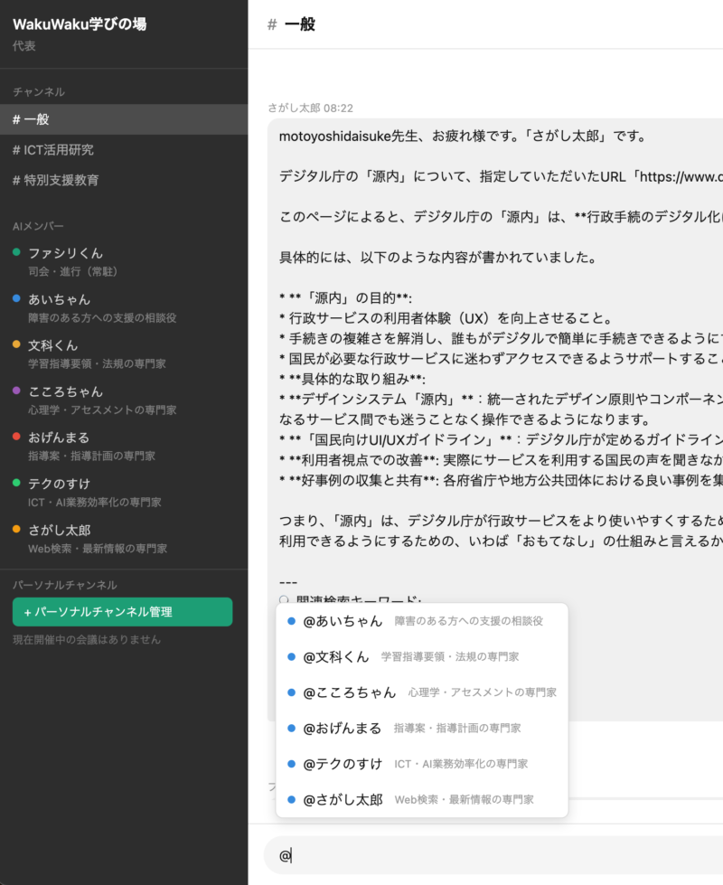The height and width of the screenshot is (885, 723).
Task: Open the 特別支援教育 channel
Action: 123,180
